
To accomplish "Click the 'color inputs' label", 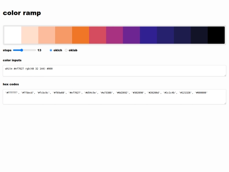I will pos(12,60).
